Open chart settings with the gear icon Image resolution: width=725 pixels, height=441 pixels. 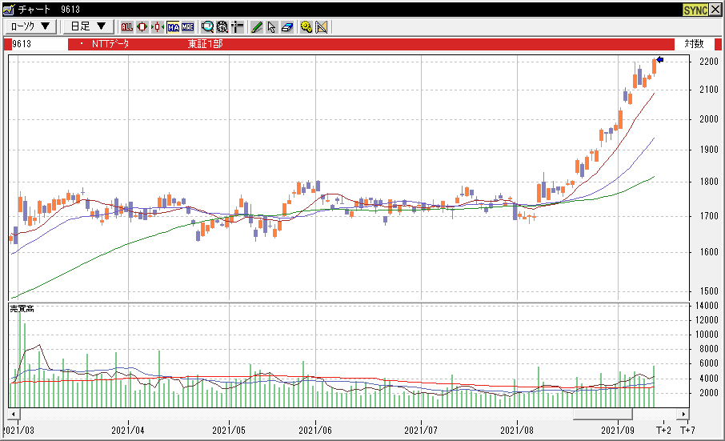[x=306, y=26]
